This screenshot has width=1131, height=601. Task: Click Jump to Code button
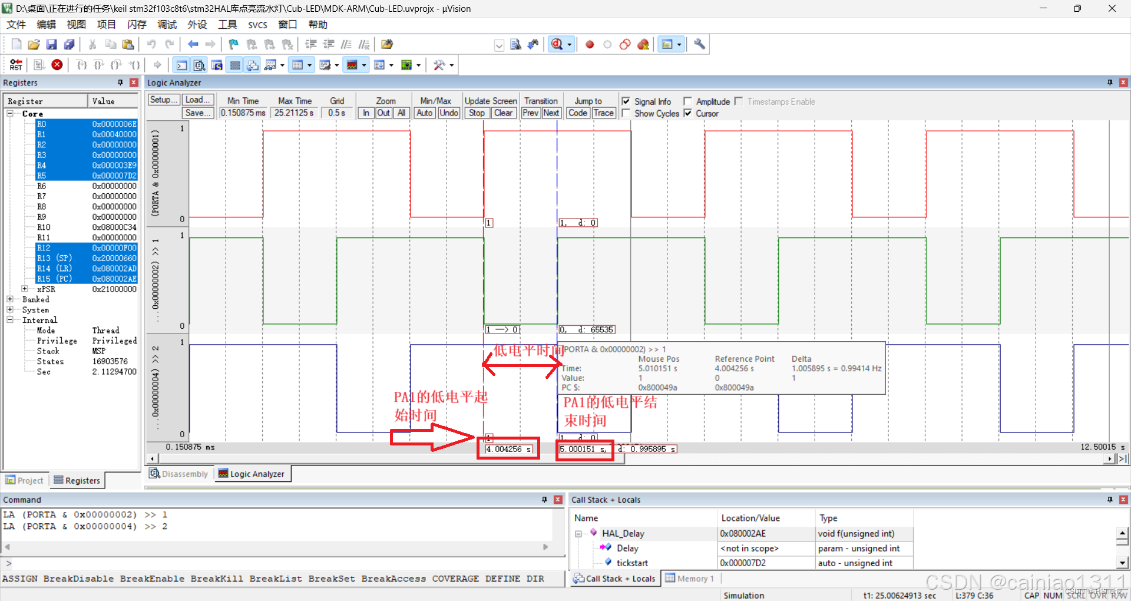[577, 113]
